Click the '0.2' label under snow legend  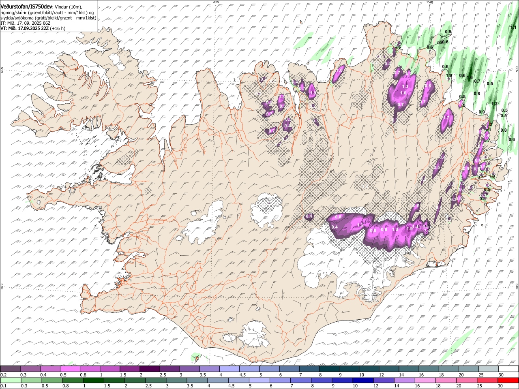coord(3,375)
